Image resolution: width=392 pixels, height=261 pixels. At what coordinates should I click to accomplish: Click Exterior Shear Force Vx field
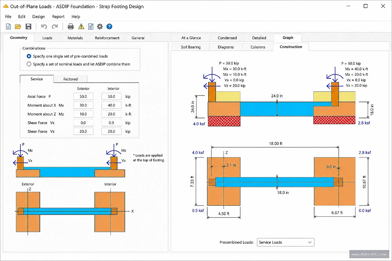(x=83, y=123)
